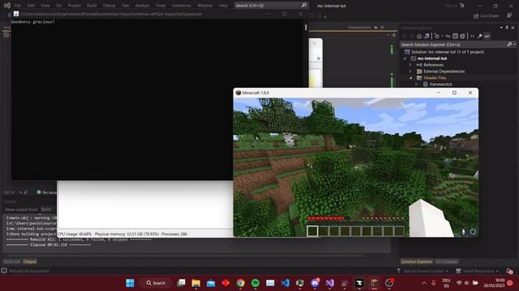Screen dimensions: 519x291
Task: Click the Minecraft block icon in the taskbar
Action: click(x=375, y=283)
